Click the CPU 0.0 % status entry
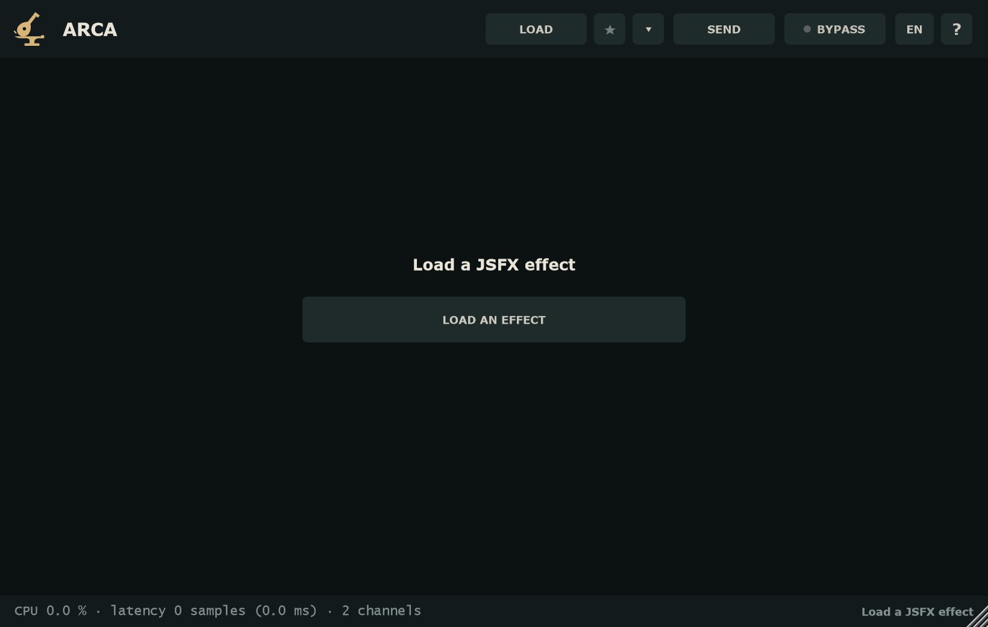988x627 pixels. pos(51,611)
